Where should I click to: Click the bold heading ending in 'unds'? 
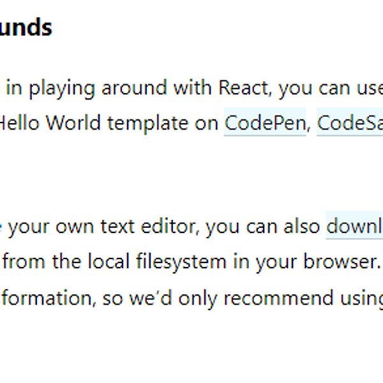pyautogui.click(x=26, y=27)
